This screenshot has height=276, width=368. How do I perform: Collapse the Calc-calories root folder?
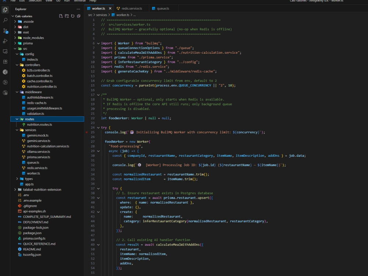(x=13, y=16)
